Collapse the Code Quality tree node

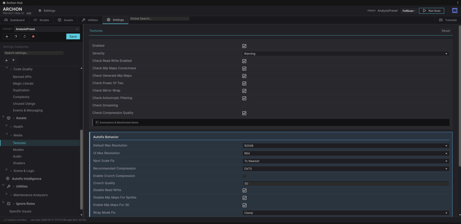click(7, 68)
